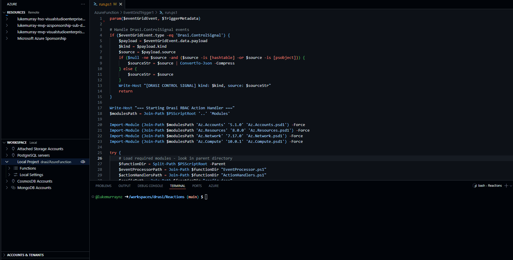Click the list icon beside Functions

16,168
